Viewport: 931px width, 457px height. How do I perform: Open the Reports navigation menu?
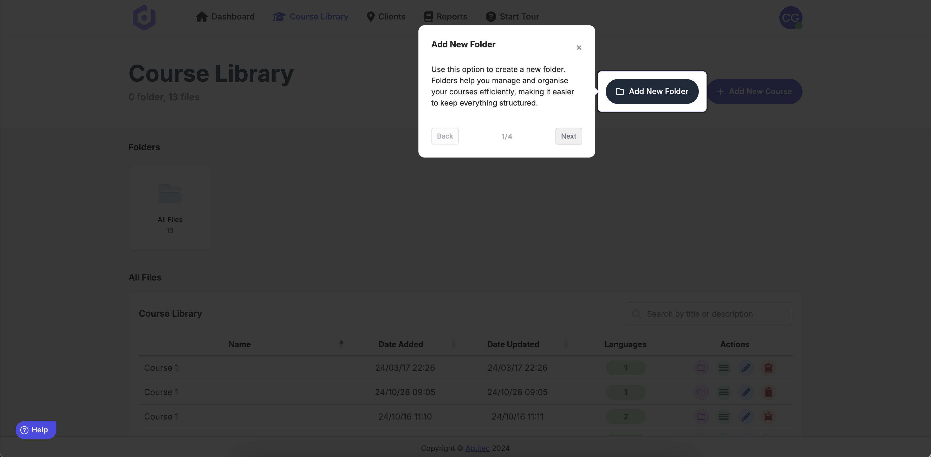pos(445,16)
